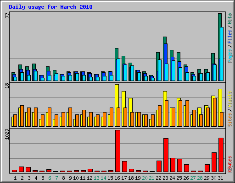Click the red "KBytes" legend label
Image resolution: width=235 pixels, height=183 pixels.
(229, 164)
